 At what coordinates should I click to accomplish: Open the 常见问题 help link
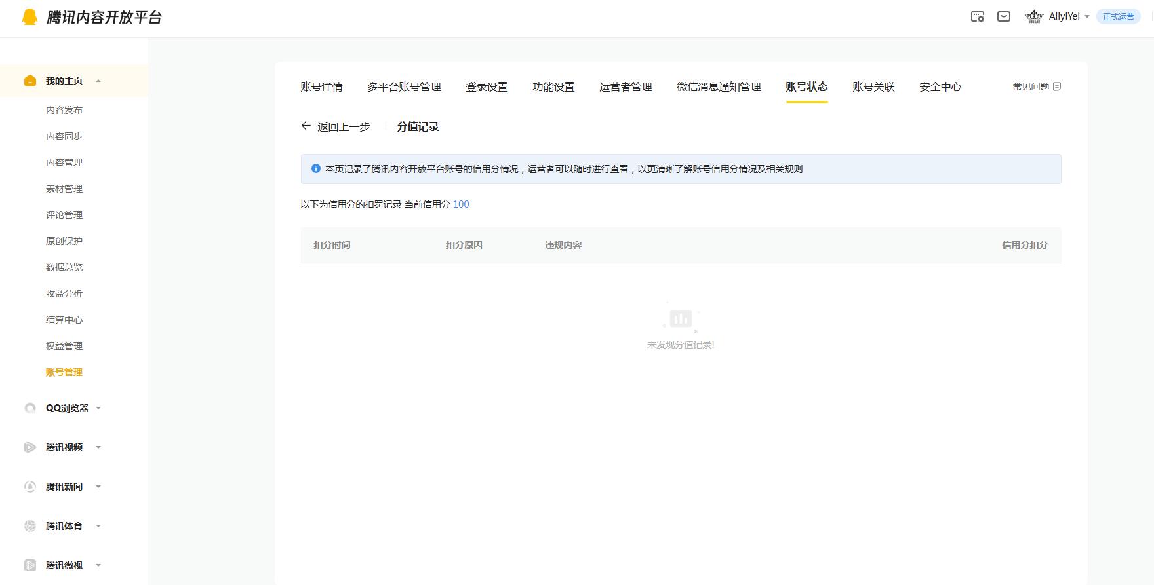click(x=1031, y=86)
